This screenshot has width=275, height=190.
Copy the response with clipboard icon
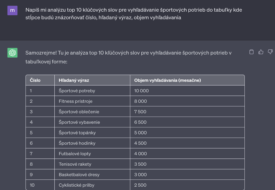252,52
